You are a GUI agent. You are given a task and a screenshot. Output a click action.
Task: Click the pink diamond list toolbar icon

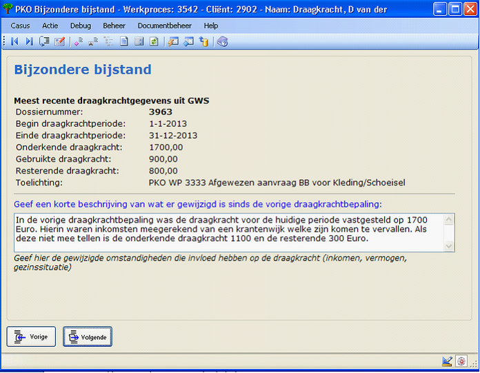tap(79, 41)
